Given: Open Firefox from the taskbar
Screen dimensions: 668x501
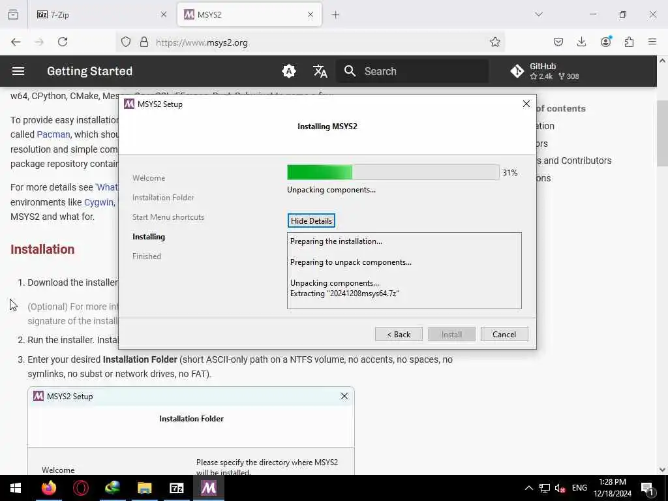Looking at the screenshot, I should (48, 488).
